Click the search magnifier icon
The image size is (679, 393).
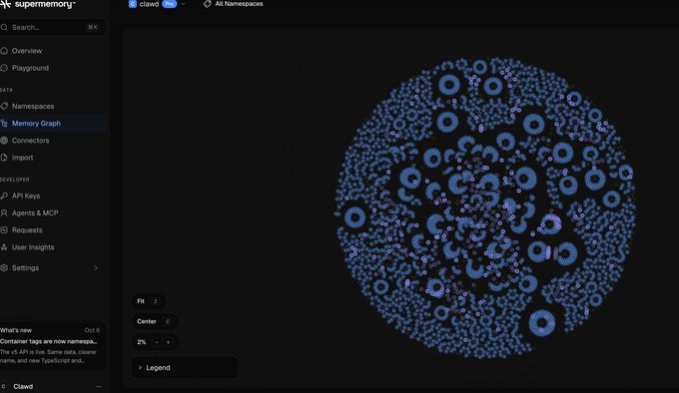[x=4, y=27]
